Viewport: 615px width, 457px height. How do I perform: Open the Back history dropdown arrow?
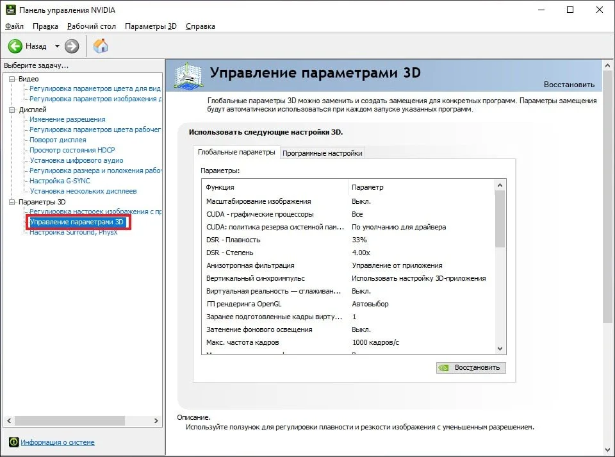point(57,46)
